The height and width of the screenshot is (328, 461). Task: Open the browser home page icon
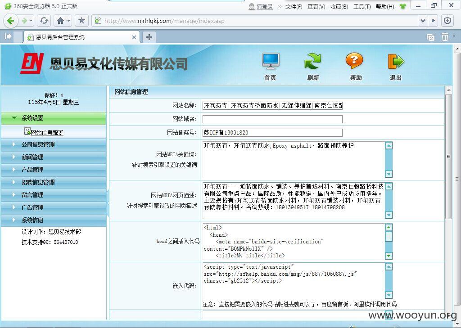pos(61,21)
